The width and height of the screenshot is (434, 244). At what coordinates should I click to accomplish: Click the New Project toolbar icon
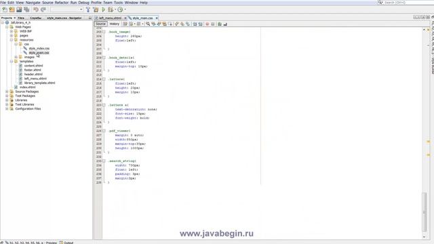[12, 9]
